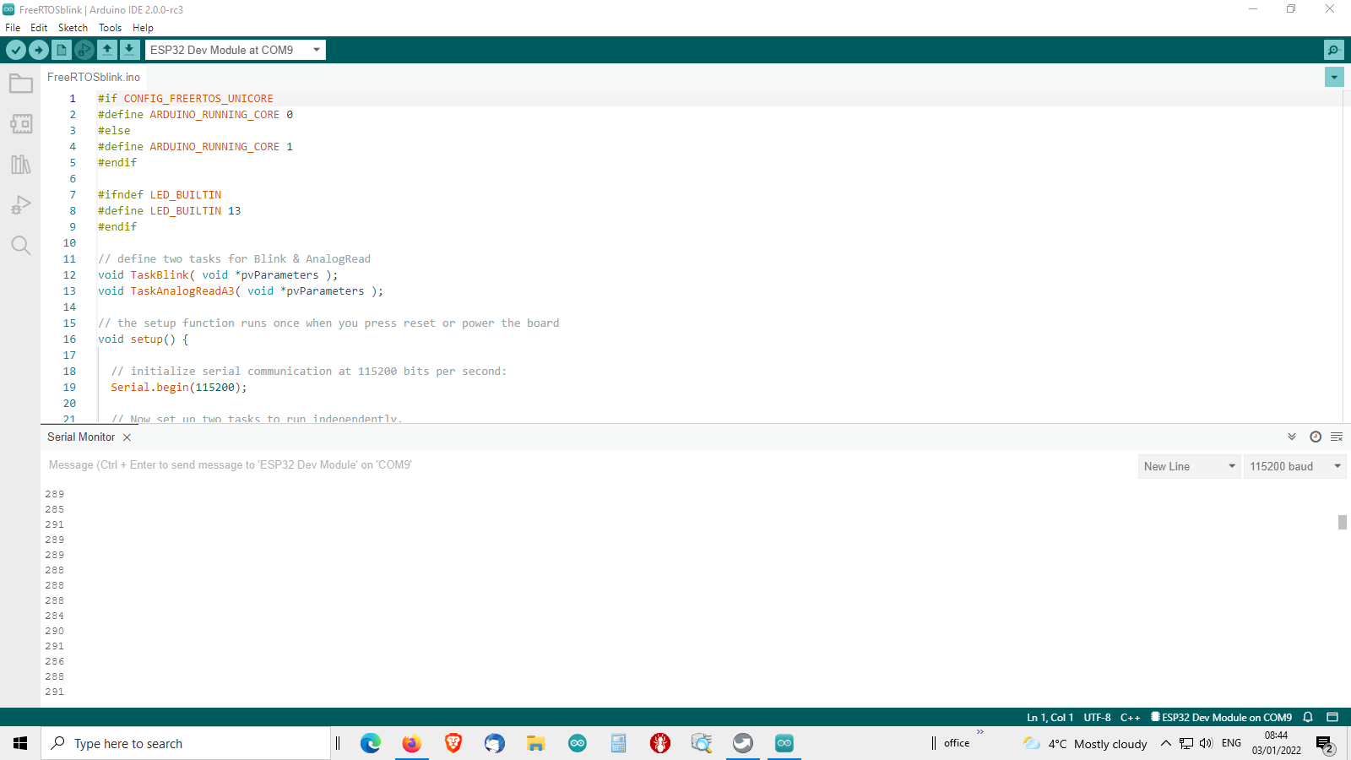
Task: Open File Explorer from the taskbar
Action: click(x=535, y=743)
